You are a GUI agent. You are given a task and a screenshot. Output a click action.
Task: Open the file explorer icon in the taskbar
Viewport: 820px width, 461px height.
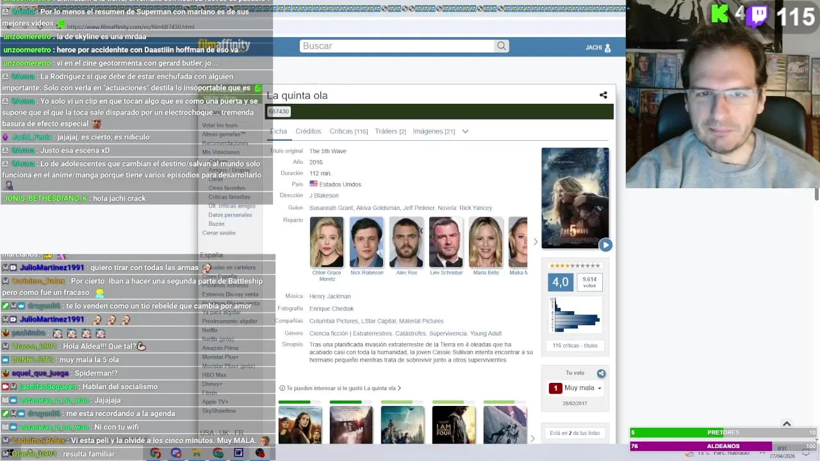[x=197, y=453]
